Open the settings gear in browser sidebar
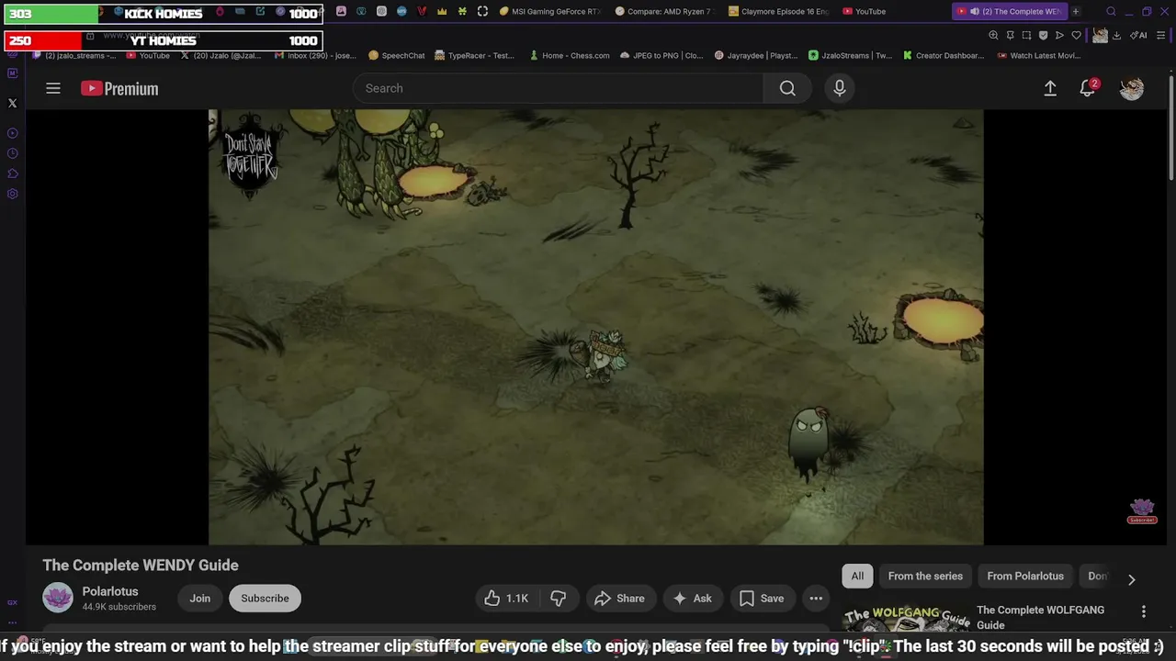1176x661 pixels. point(12,195)
